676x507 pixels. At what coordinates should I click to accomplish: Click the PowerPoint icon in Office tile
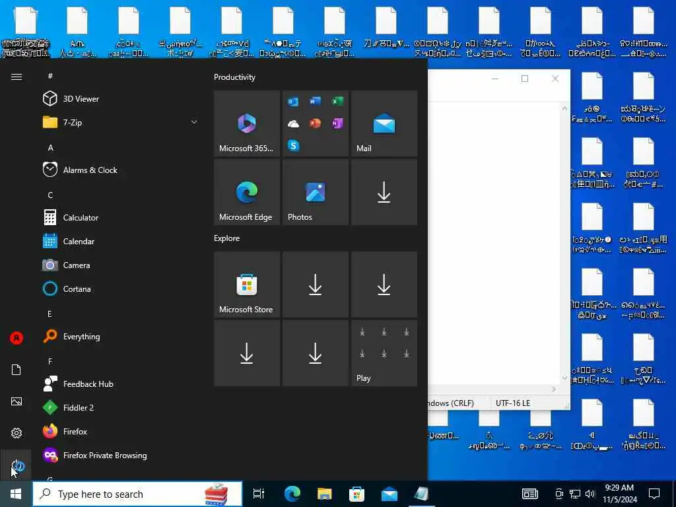[x=315, y=123]
